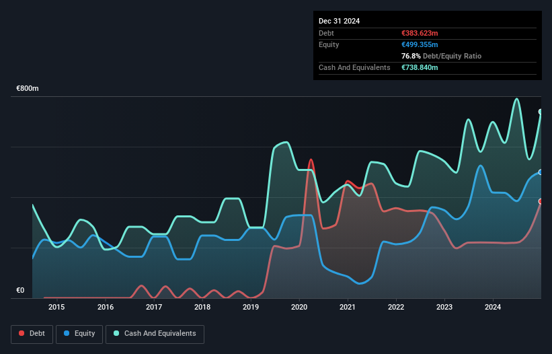
Task: Click the 2018 x-axis label
Action: [x=202, y=307]
